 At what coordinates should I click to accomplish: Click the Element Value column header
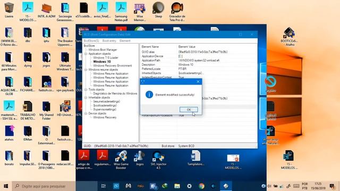[x=186, y=47]
